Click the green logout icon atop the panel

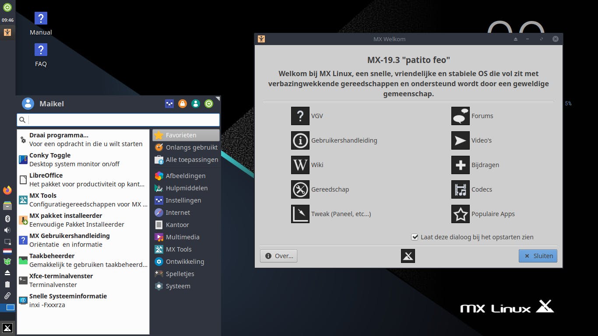point(7,7)
